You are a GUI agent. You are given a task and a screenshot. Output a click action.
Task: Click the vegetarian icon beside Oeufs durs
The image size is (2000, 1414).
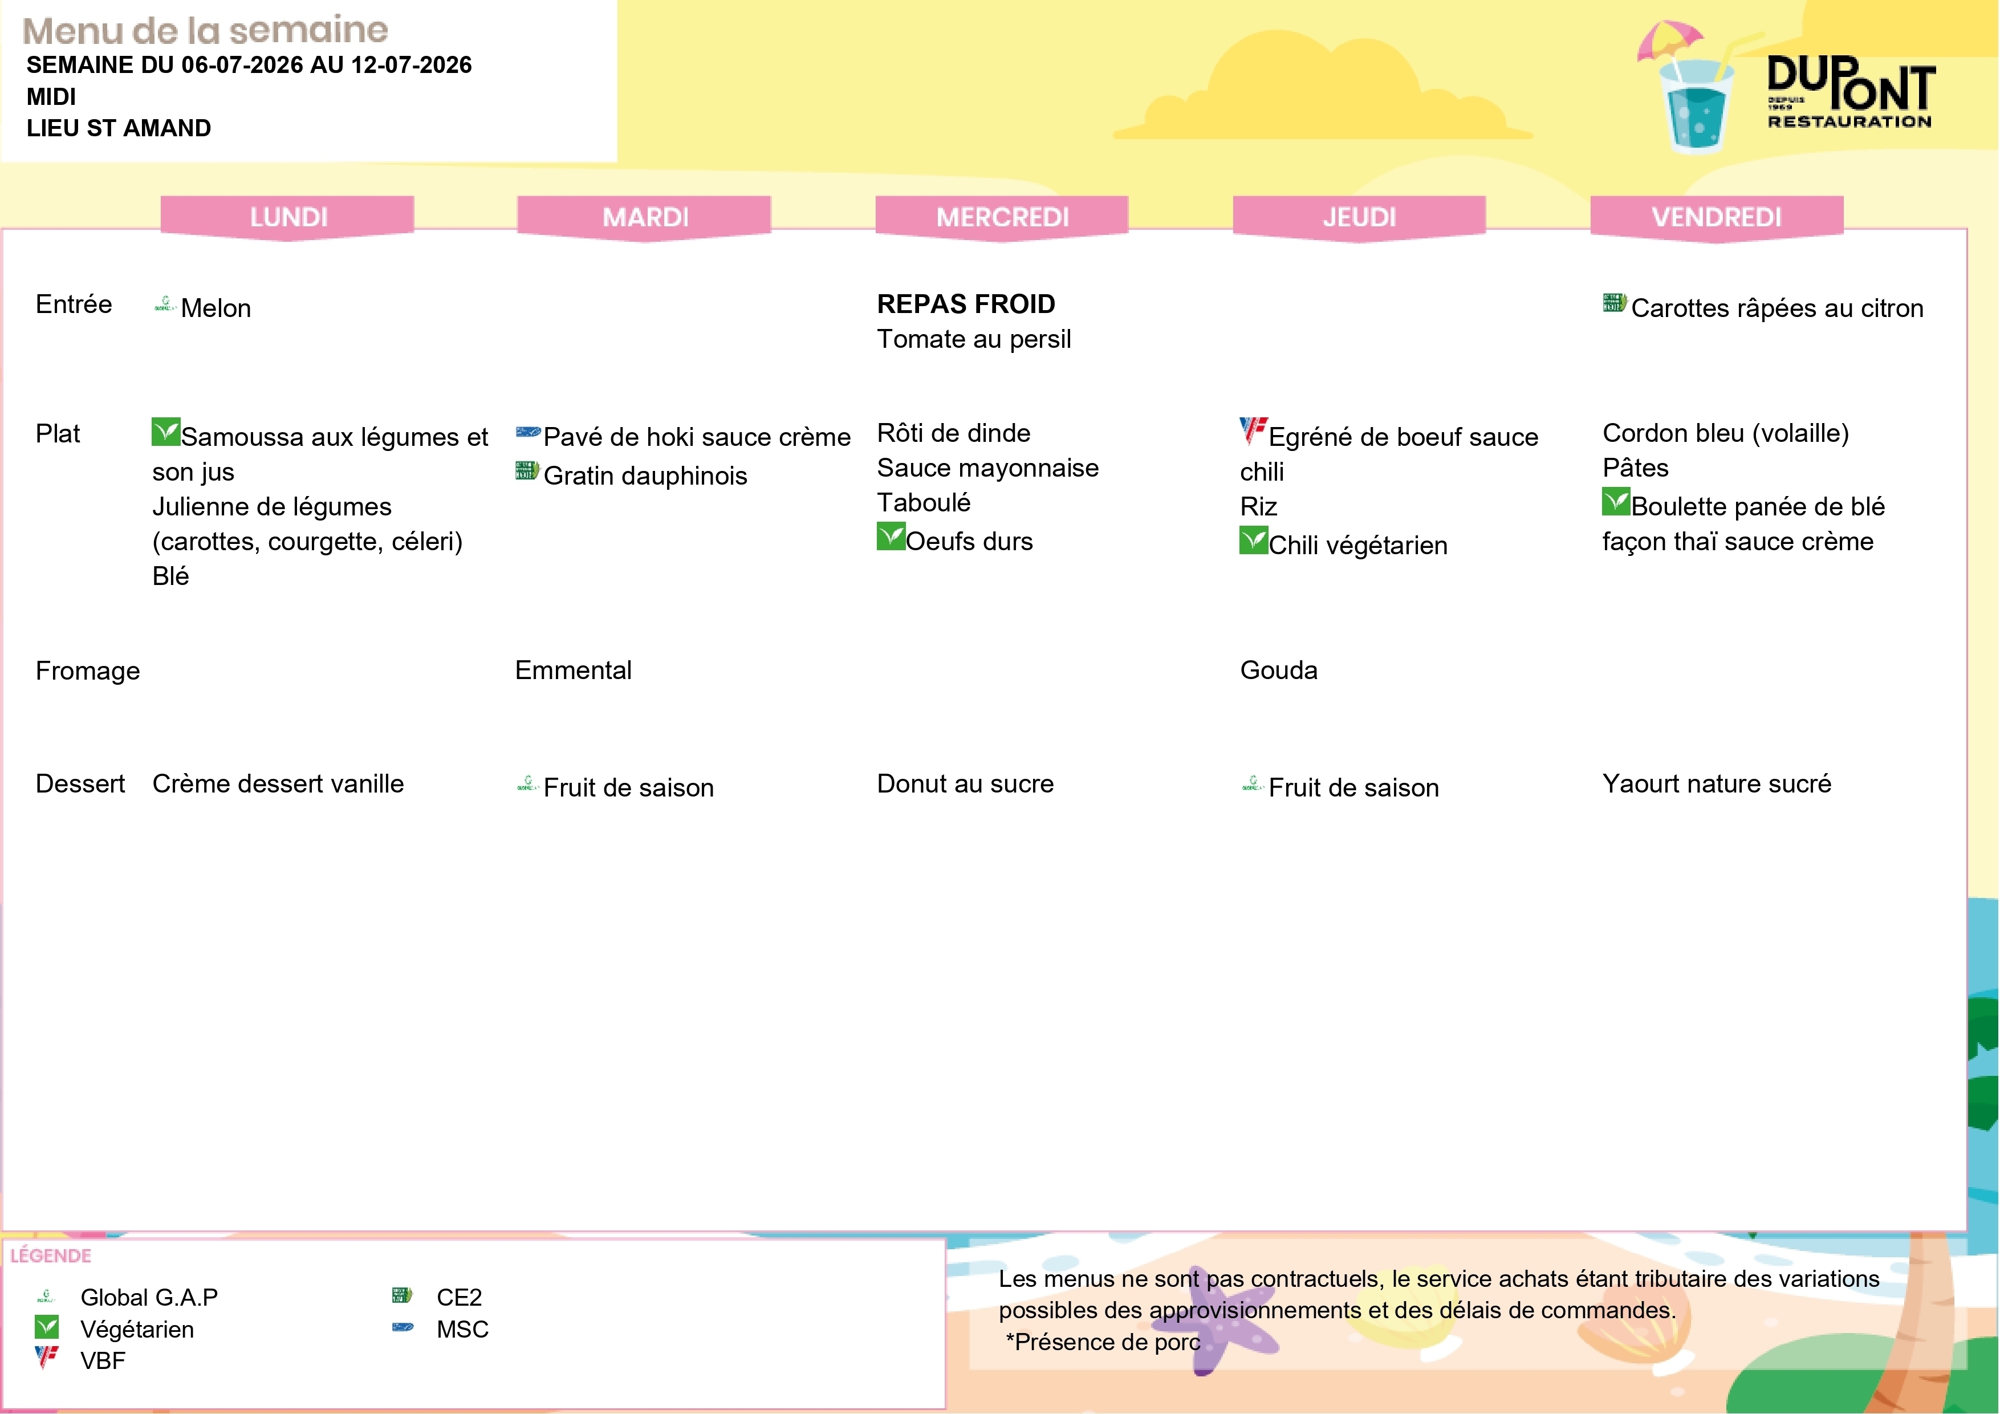tap(890, 536)
